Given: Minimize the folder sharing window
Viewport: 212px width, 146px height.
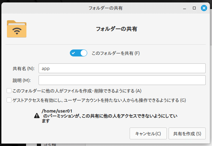Looking at the screenshot, I should click(x=185, y=8).
